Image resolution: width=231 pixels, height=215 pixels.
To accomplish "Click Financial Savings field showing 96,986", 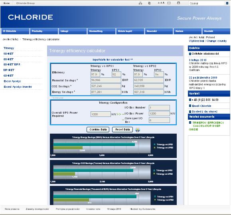I will (106, 80).
